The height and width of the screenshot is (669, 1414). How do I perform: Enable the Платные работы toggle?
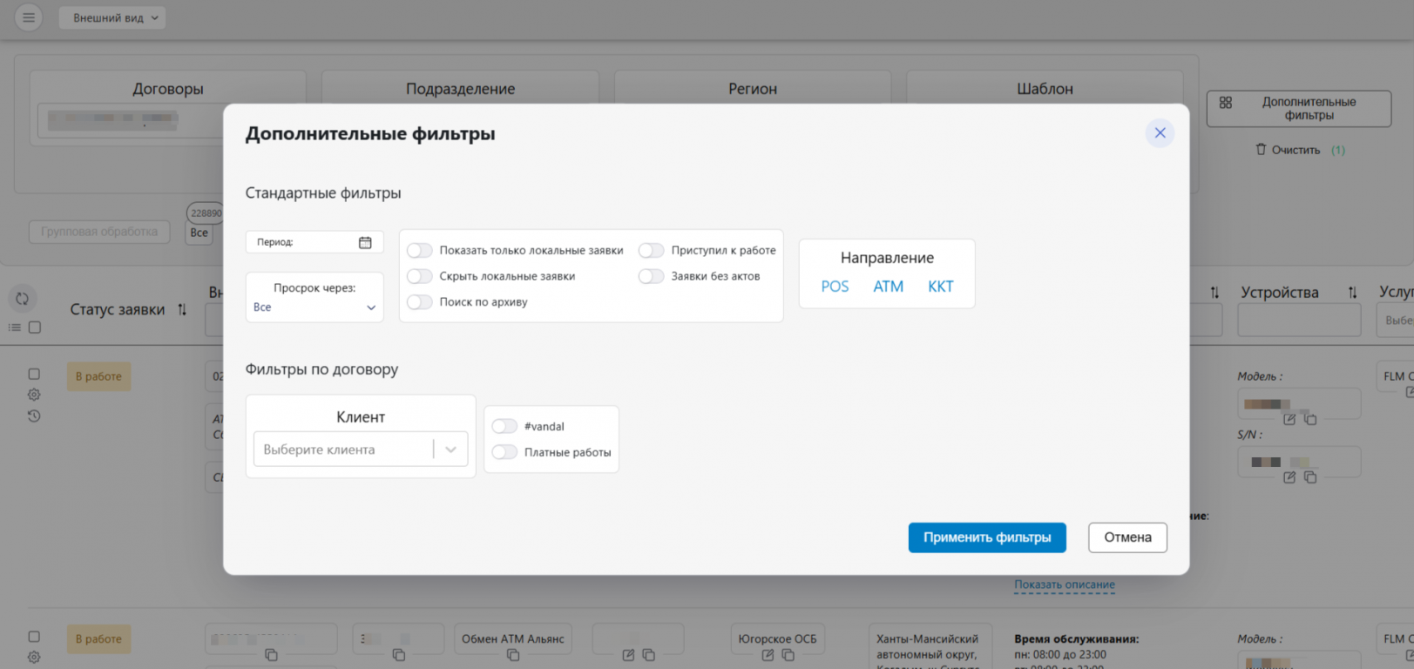pos(504,452)
